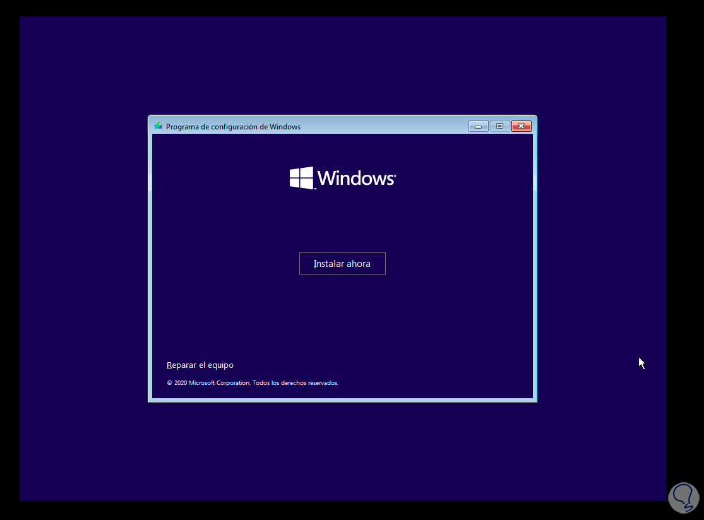The image size is (704, 520).
Task: Open "Reparar el equipo"
Action: (x=200, y=365)
